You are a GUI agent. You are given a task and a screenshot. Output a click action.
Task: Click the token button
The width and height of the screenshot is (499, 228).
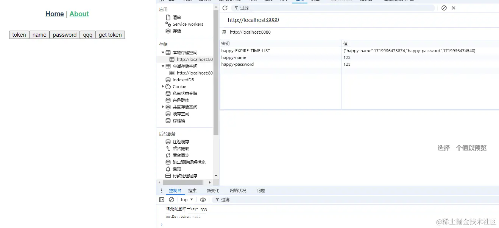[x=19, y=35]
